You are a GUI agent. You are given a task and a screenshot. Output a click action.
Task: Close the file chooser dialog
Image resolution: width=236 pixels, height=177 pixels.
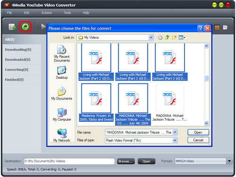(208, 28)
